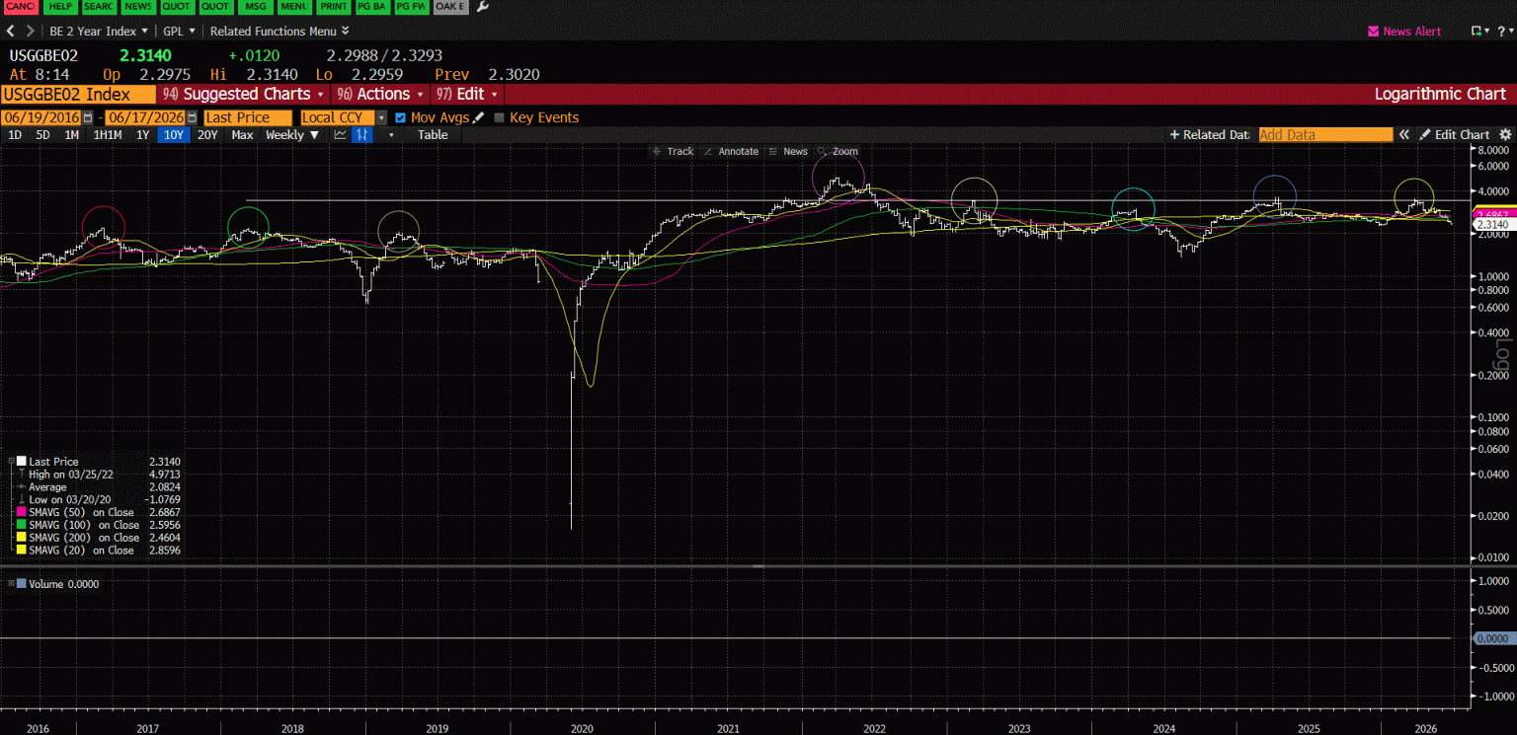Collapse panel with double left chevron icon
Viewport: 1517px width, 735px height.
[1403, 135]
